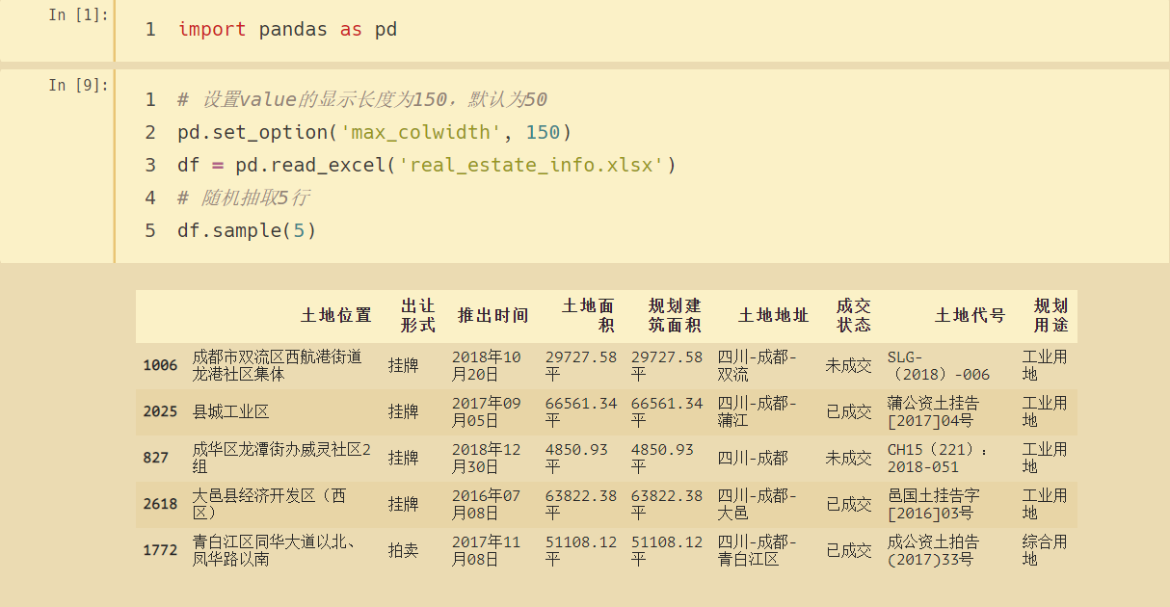Click the '规划用途' column header
The width and height of the screenshot is (1170, 607).
1050,315
